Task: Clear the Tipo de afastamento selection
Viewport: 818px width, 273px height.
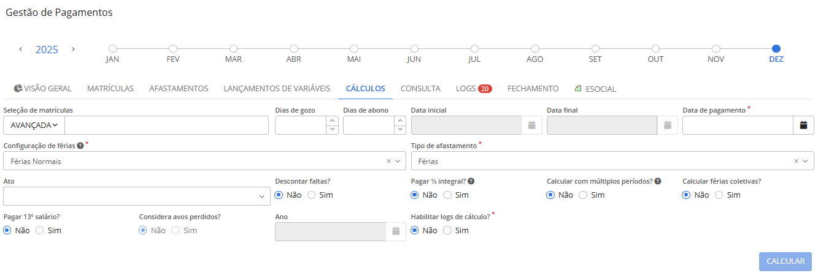Action: 797,161
